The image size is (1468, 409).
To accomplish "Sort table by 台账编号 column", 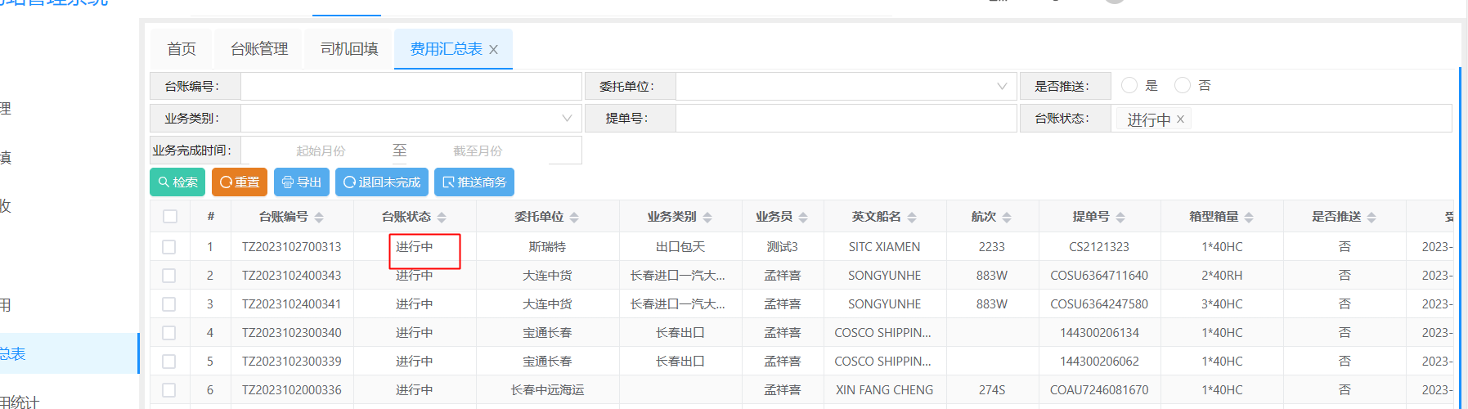I will pos(319,218).
